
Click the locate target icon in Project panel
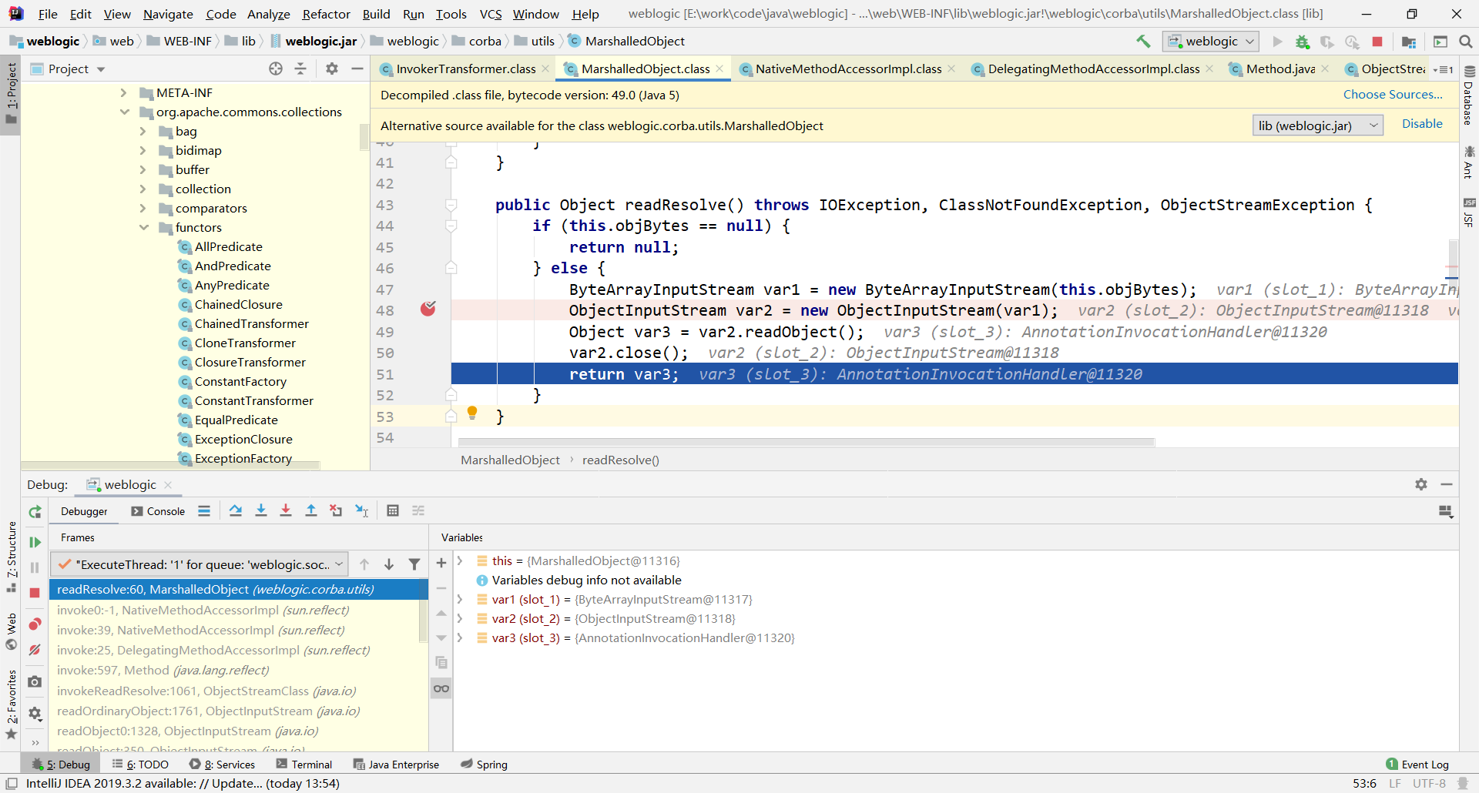tap(276, 69)
